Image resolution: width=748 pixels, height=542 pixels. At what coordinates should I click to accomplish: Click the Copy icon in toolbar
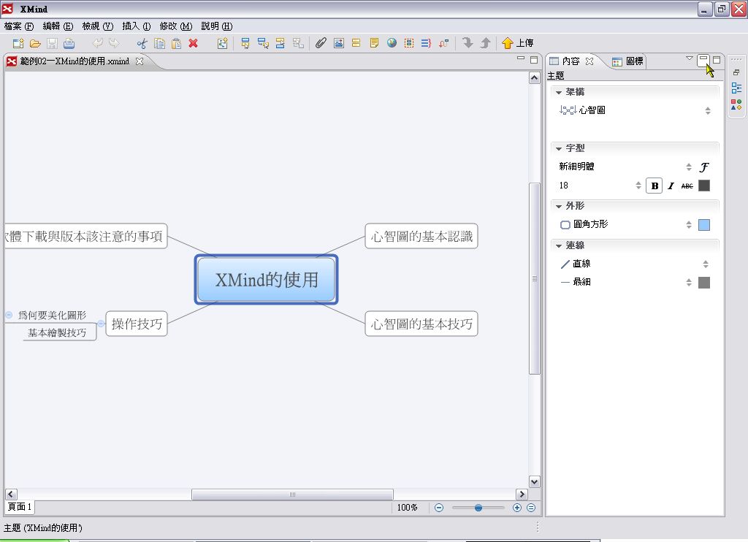pyautogui.click(x=159, y=43)
